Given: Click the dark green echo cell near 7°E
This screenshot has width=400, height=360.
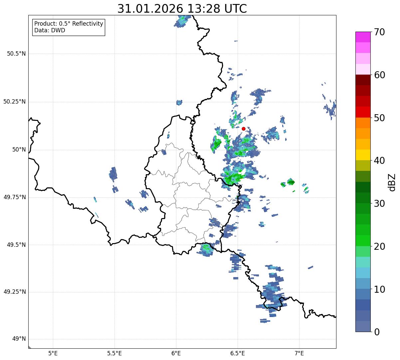Looking at the screenshot, I should click(291, 182).
